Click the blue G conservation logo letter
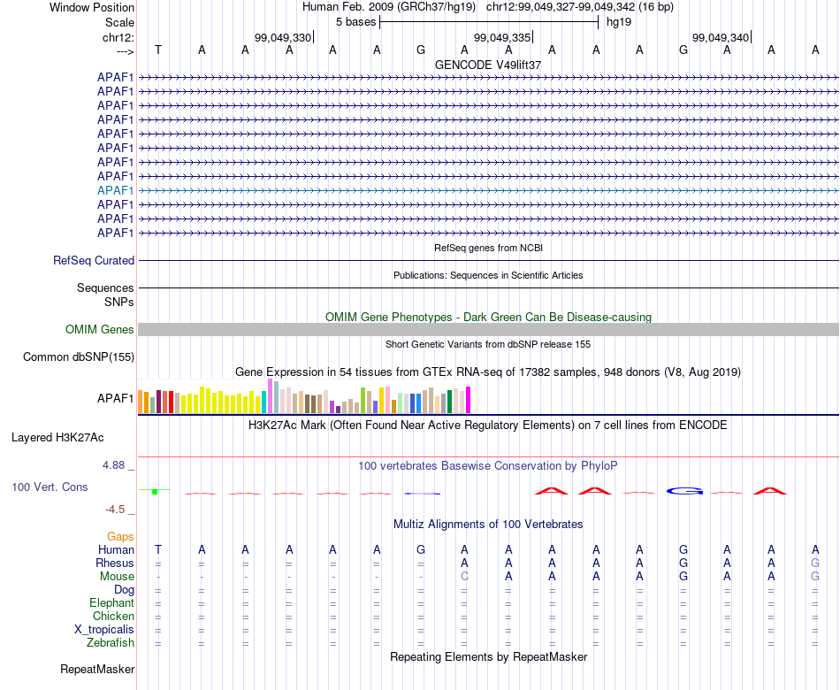 click(x=684, y=491)
